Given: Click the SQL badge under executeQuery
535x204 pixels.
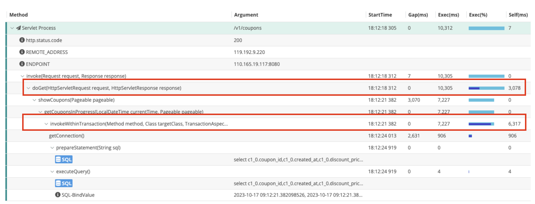Looking at the screenshot, I should click(x=64, y=183).
